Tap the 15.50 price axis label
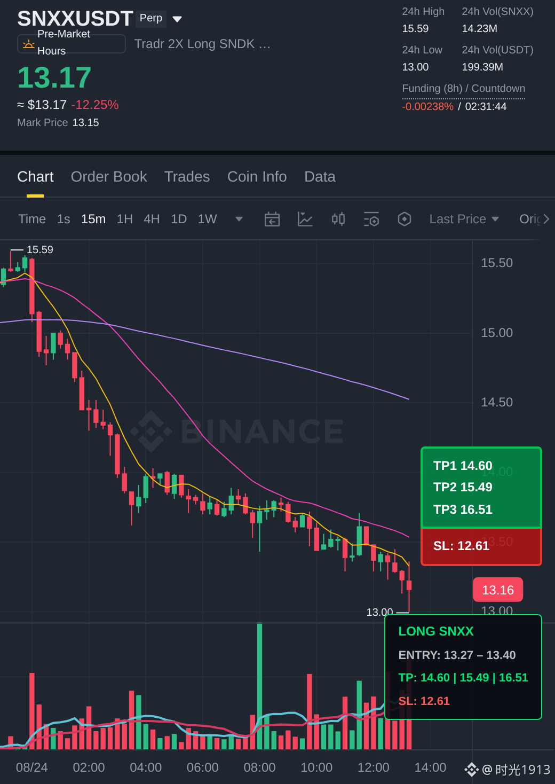 point(497,263)
